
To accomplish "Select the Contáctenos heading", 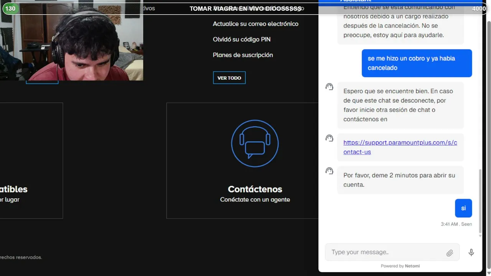I will point(255,189).
